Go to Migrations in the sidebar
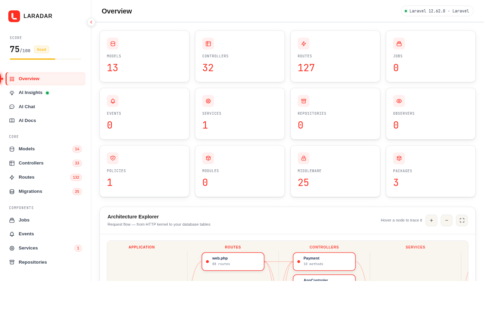Screen dimensions: 484x311 coord(46,191)
